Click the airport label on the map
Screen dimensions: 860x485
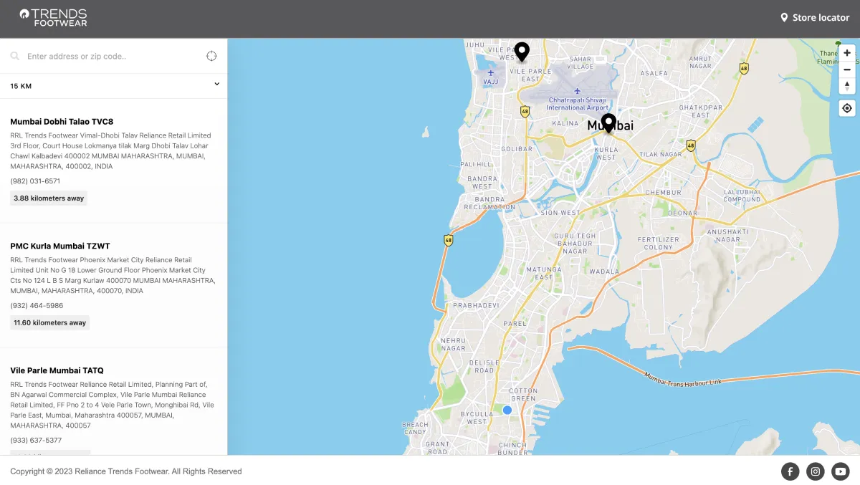(577, 104)
